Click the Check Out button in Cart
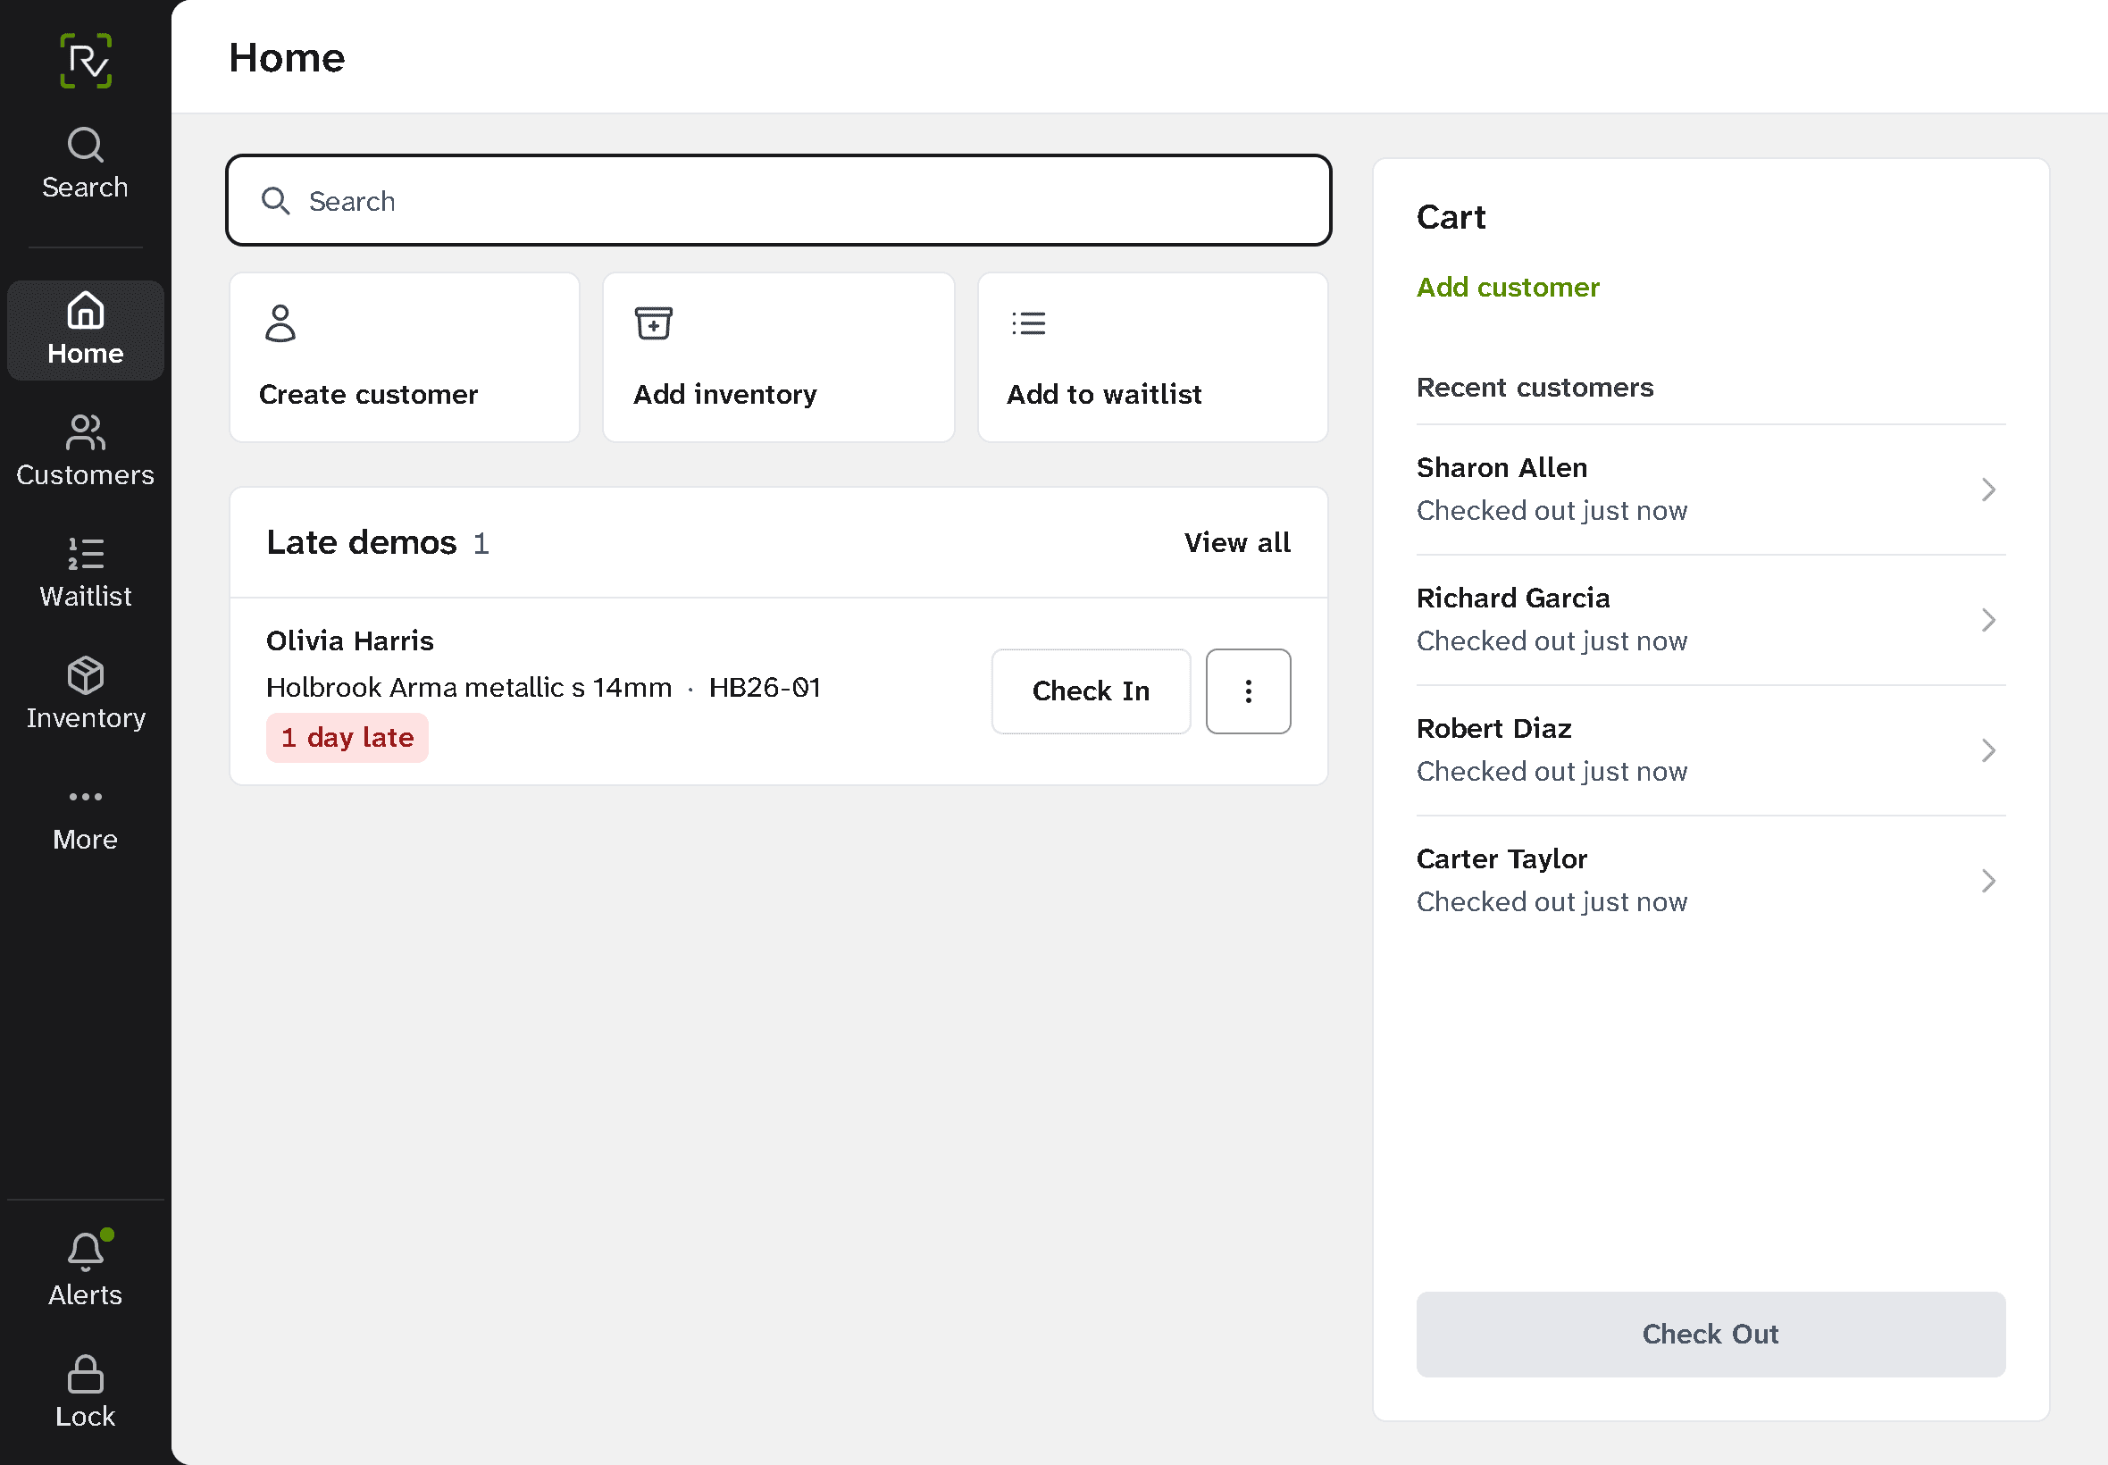Screen dimensions: 2108x1465 click(x=1711, y=1334)
